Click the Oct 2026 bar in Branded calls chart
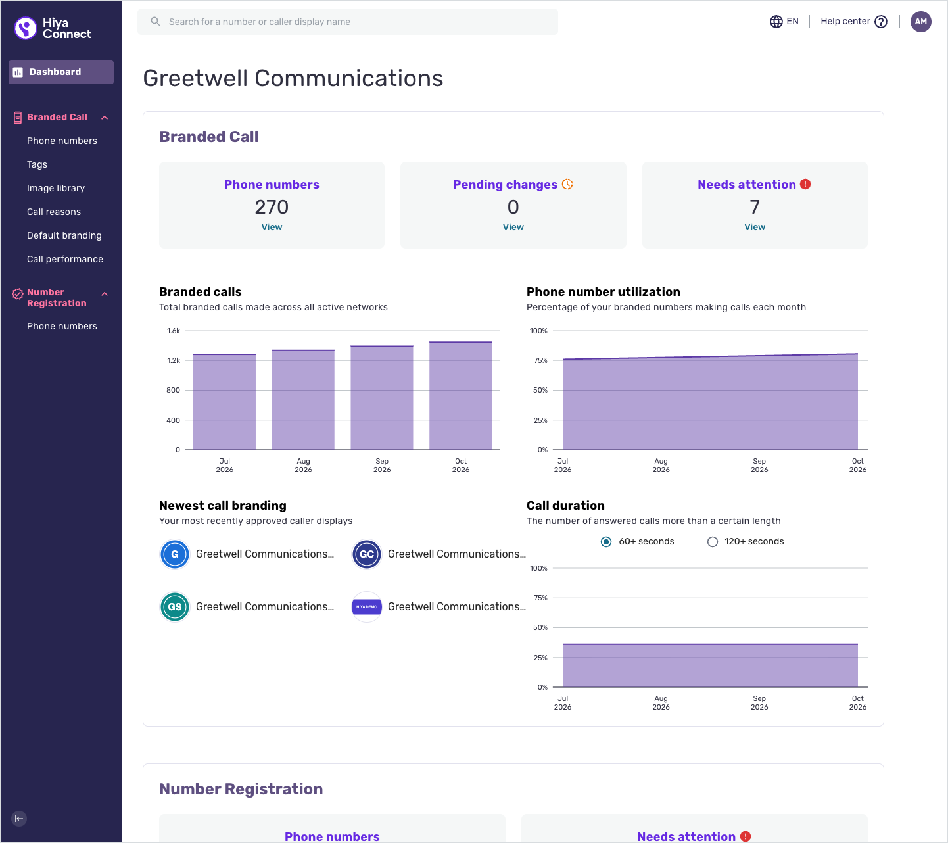Viewport: 948px width, 843px height. 461,396
